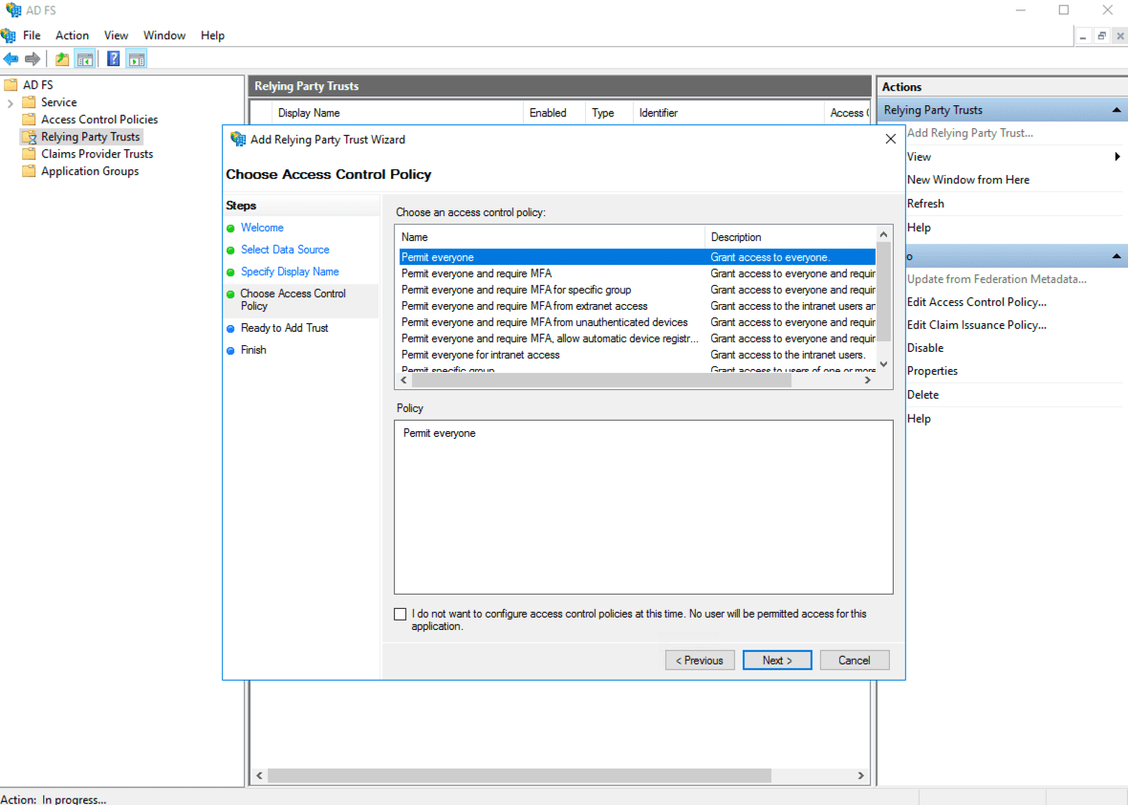Click the AD FS icon in the title bar
Screen dimensions: 1128x805
click(11, 10)
